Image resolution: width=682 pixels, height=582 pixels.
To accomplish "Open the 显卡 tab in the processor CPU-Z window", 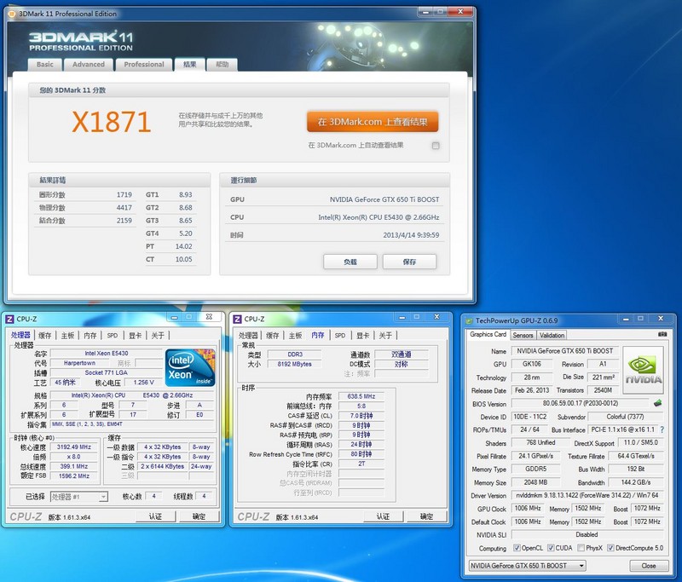I will (x=135, y=336).
